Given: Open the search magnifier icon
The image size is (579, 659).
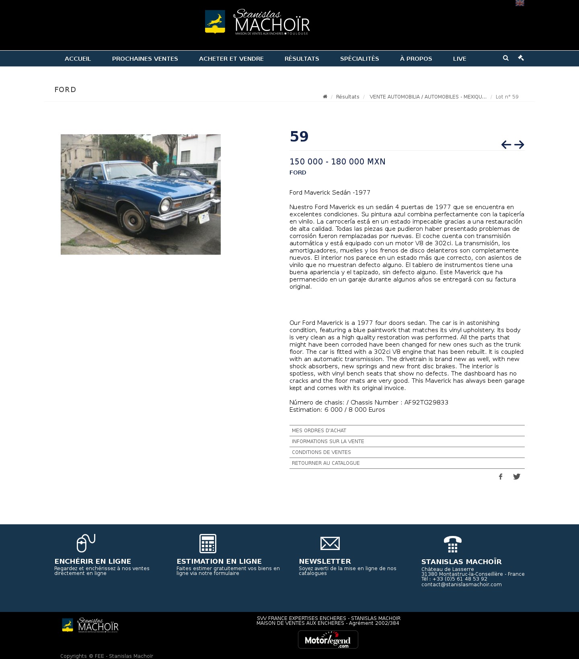Looking at the screenshot, I should 506,58.
